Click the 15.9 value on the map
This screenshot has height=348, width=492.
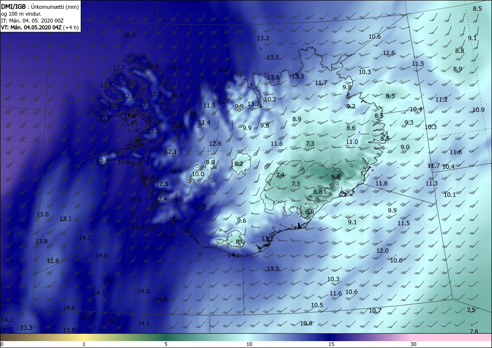138,228
